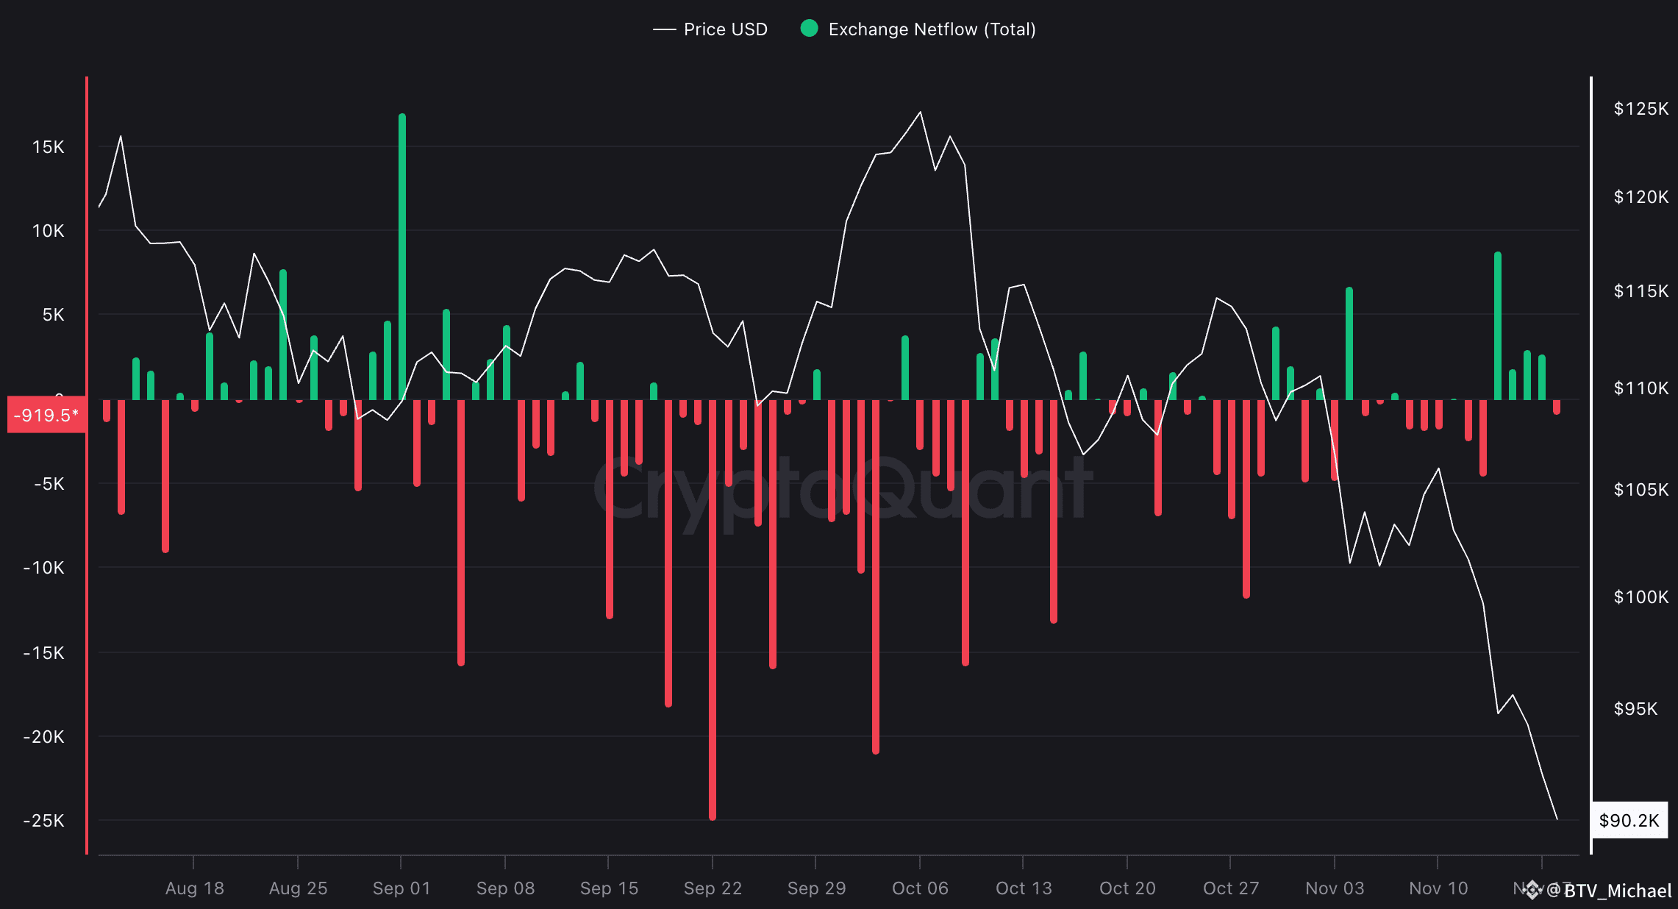Toggle the Price USD series label
The width and height of the screenshot is (1678, 909).
725,29
